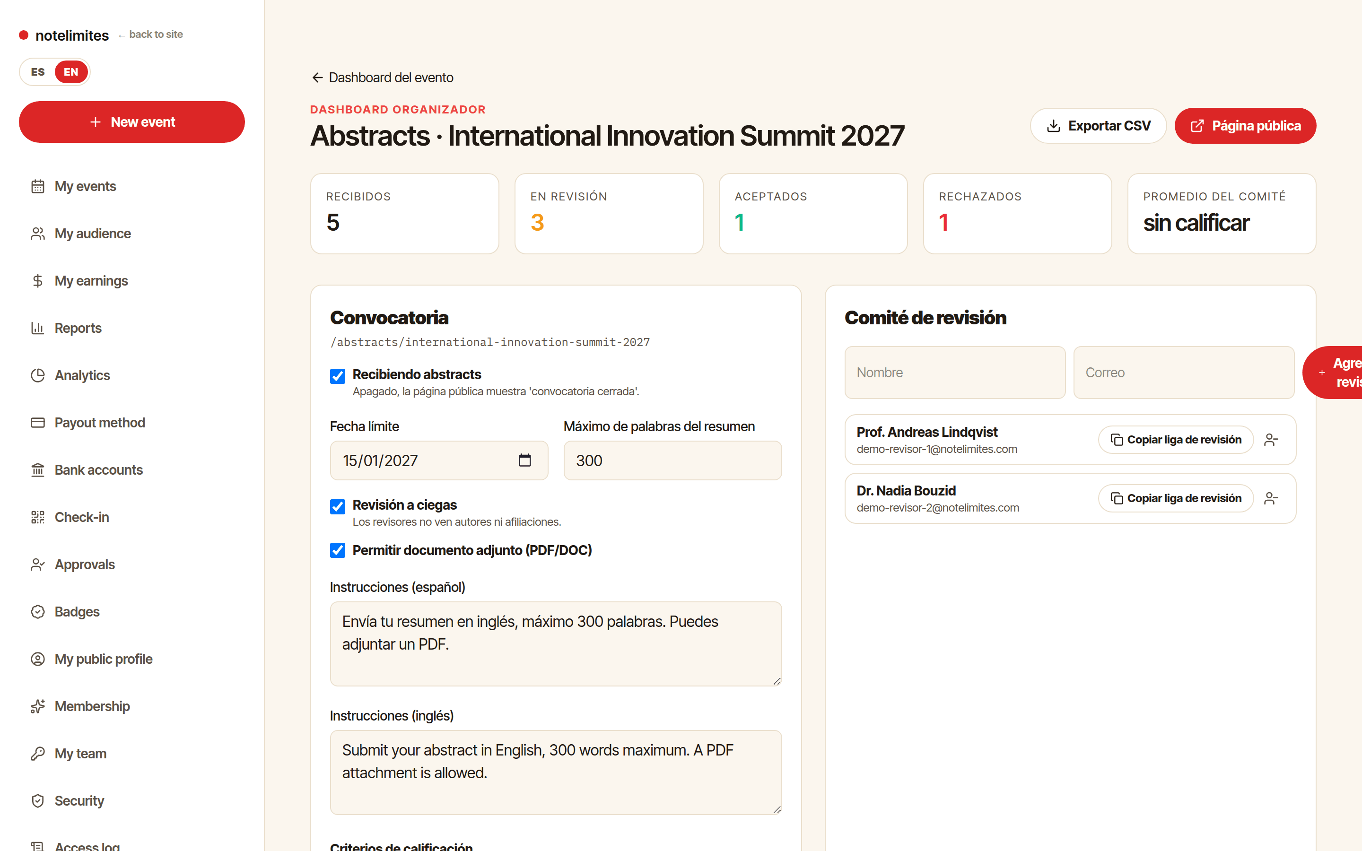Click the Check-in QR code icon

pos(38,517)
